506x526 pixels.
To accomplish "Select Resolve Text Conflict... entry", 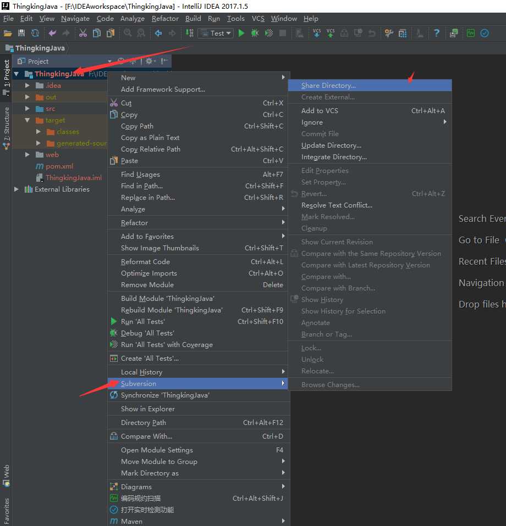I will coord(370,205).
